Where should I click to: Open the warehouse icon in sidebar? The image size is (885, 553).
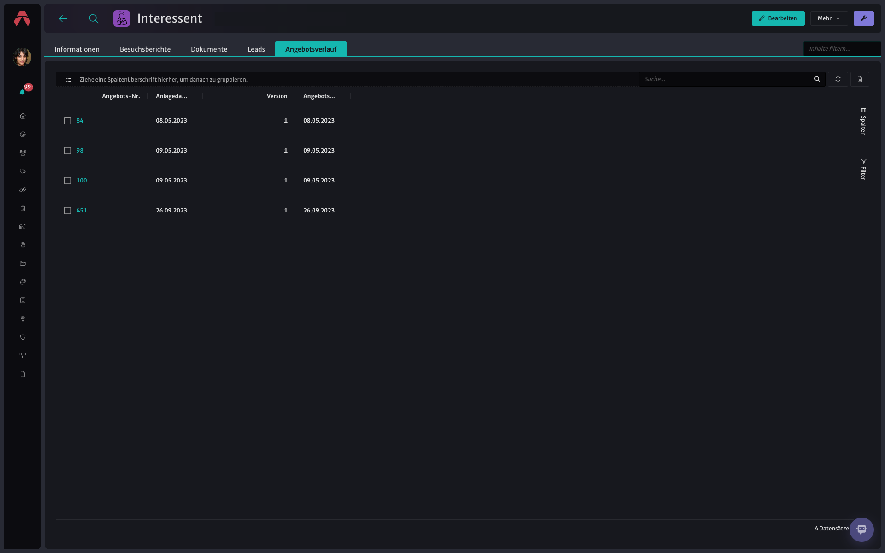coord(23,227)
